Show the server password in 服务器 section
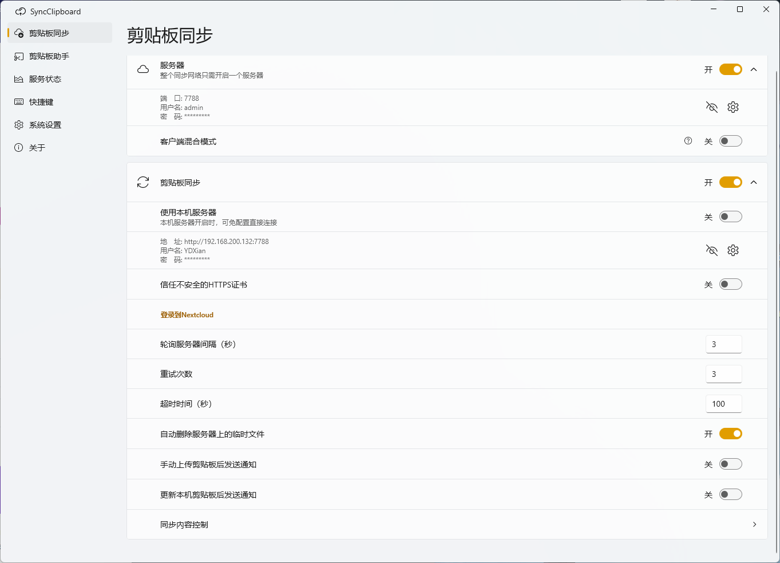Viewport: 780px width, 563px height. (x=711, y=107)
